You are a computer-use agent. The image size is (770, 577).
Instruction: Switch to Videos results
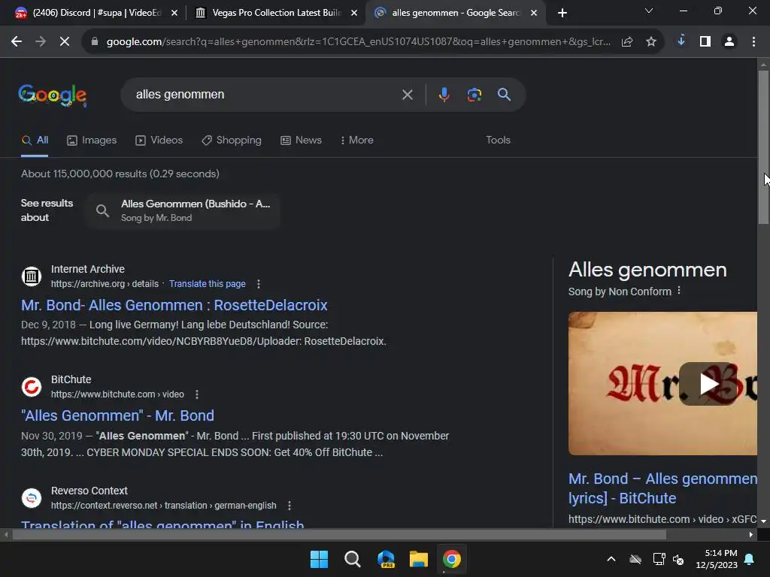(159, 140)
